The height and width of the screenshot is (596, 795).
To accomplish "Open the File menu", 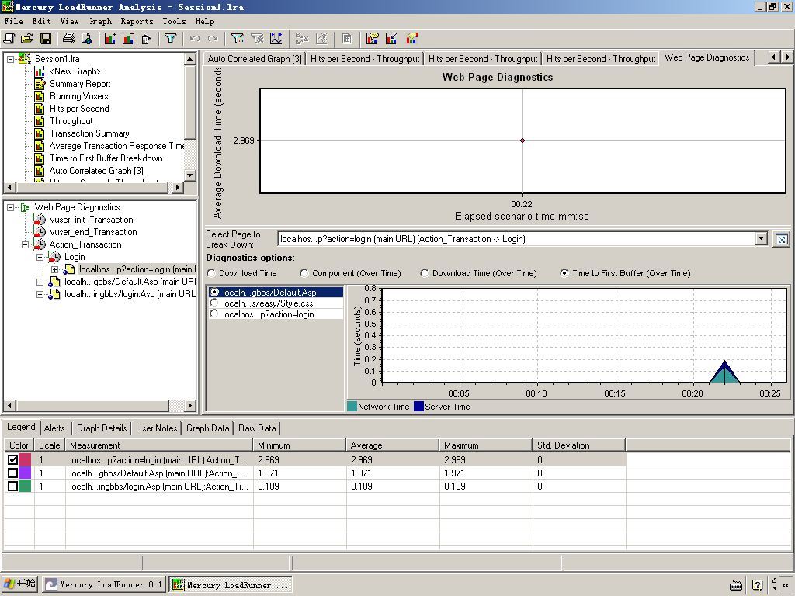I will 14,21.
